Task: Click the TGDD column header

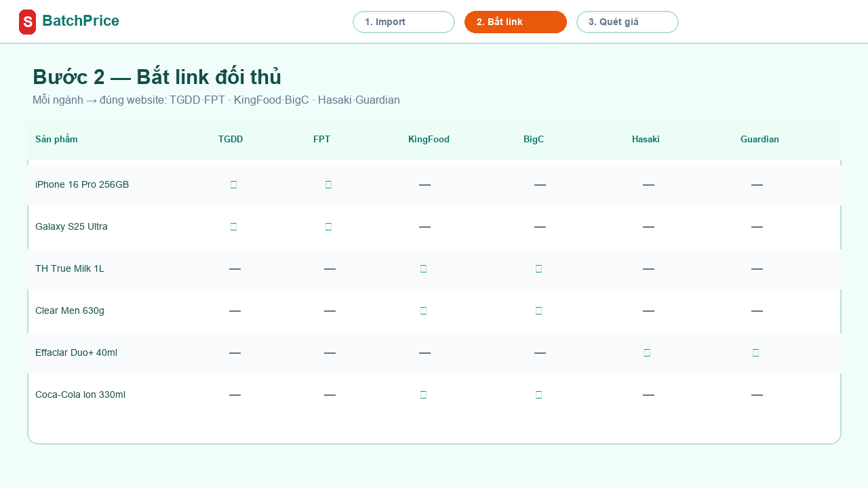Action: tap(231, 140)
